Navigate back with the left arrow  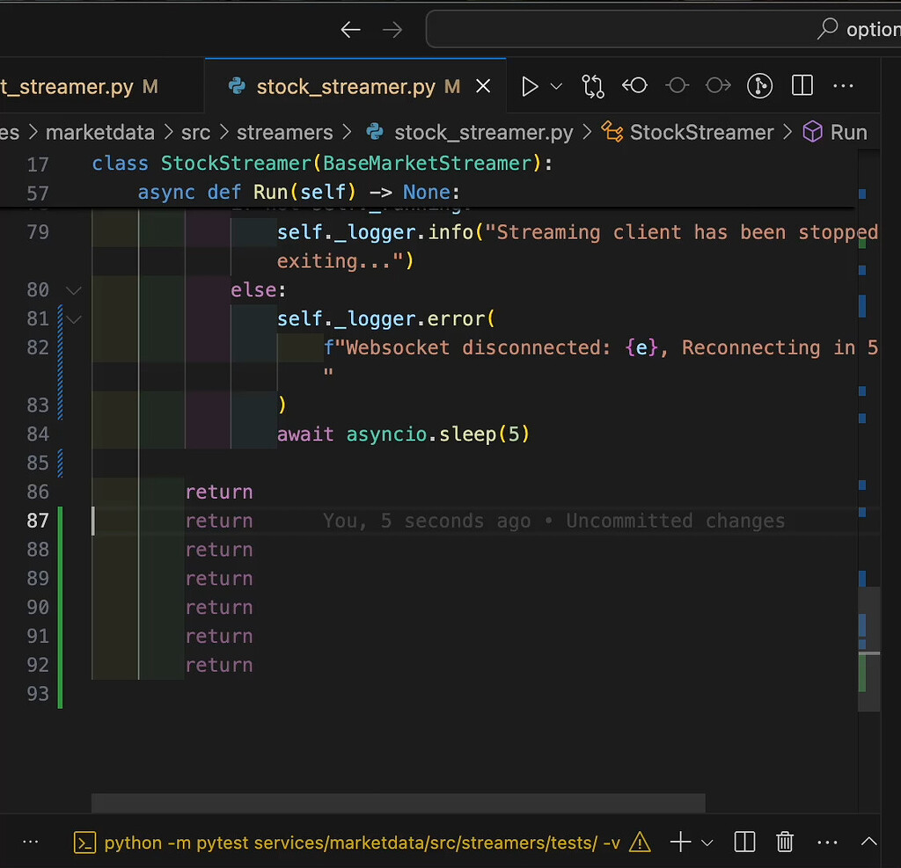click(350, 30)
